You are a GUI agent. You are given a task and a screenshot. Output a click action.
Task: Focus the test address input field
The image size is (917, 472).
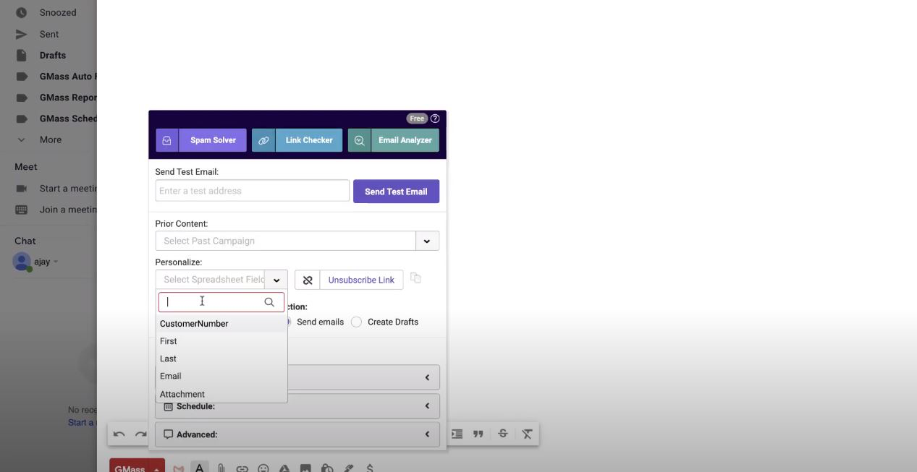[x=252, y=191]
